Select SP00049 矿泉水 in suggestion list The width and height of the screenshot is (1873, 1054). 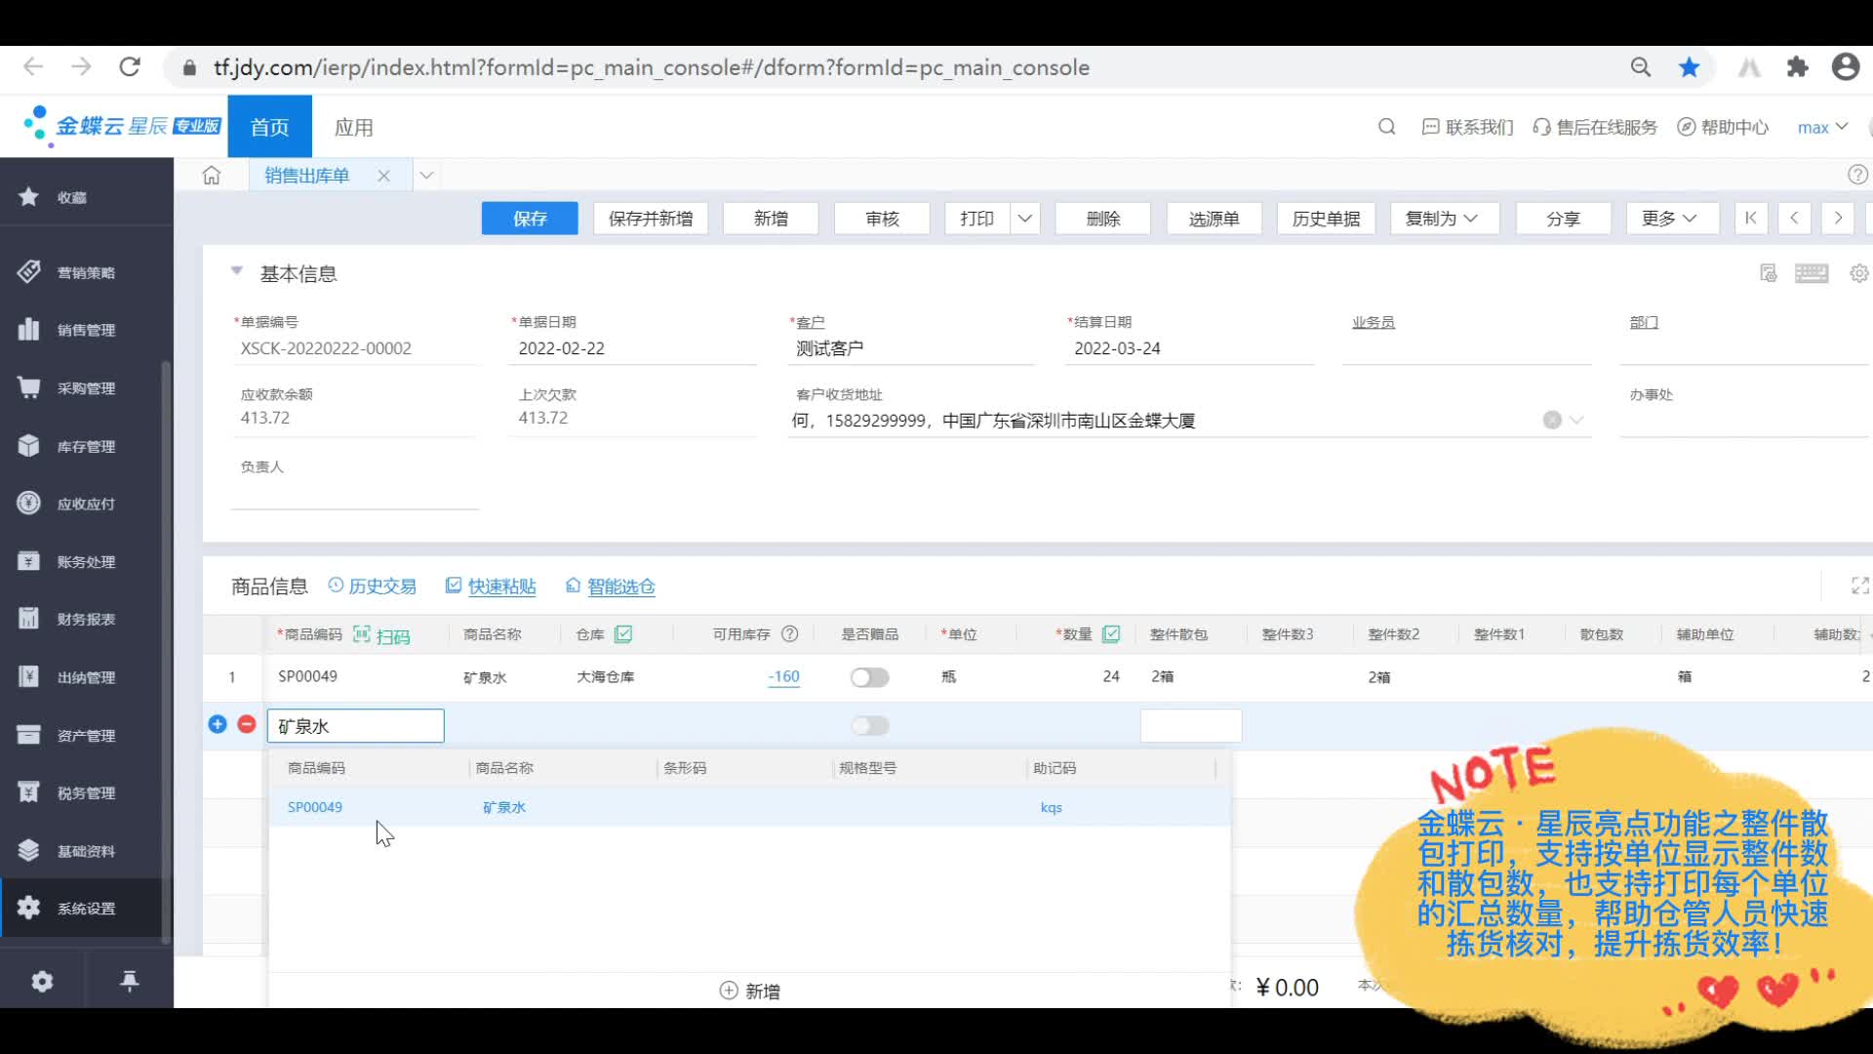point(749,807)
